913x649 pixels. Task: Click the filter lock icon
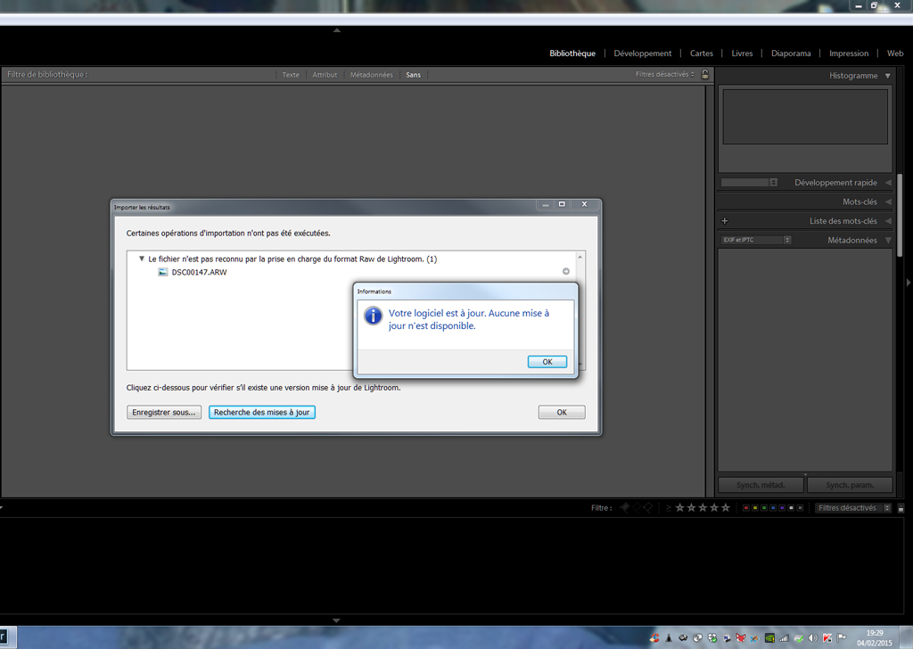[x=704, y=74]
